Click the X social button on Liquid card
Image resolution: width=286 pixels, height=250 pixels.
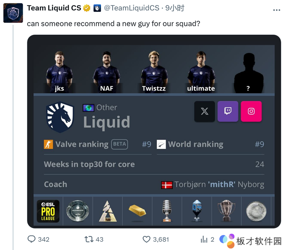[204, 111]
